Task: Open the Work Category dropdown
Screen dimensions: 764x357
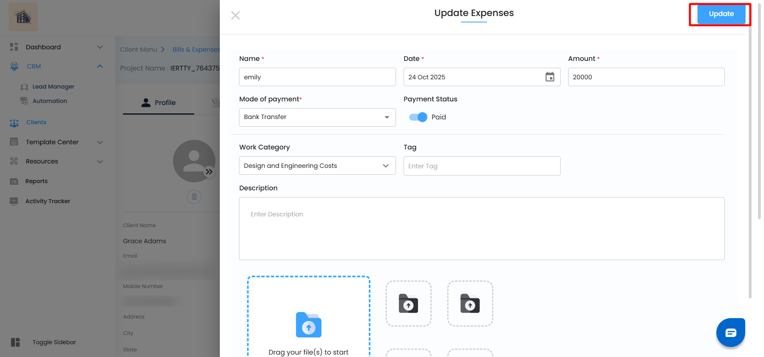Action: 317,166
